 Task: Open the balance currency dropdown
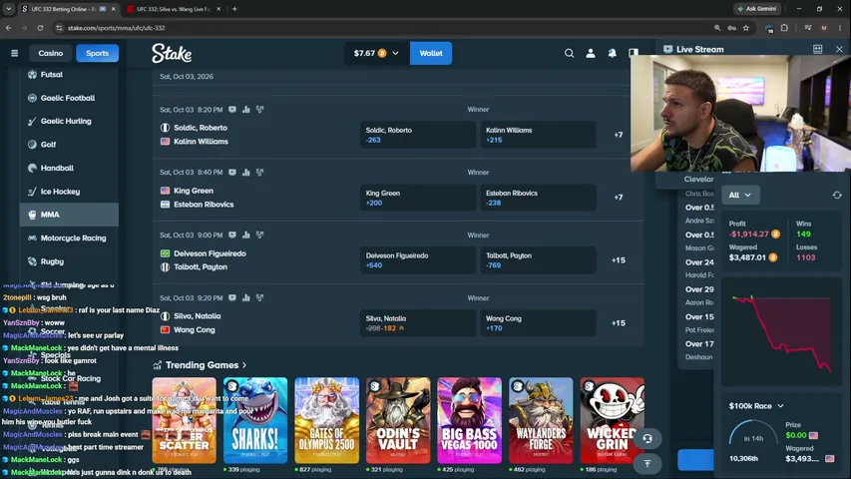tap(375, 53)
